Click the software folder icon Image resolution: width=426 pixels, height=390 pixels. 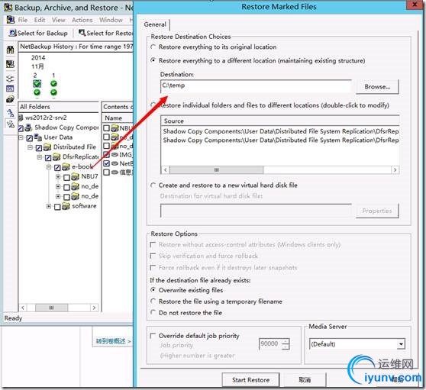tap(66, 206)
